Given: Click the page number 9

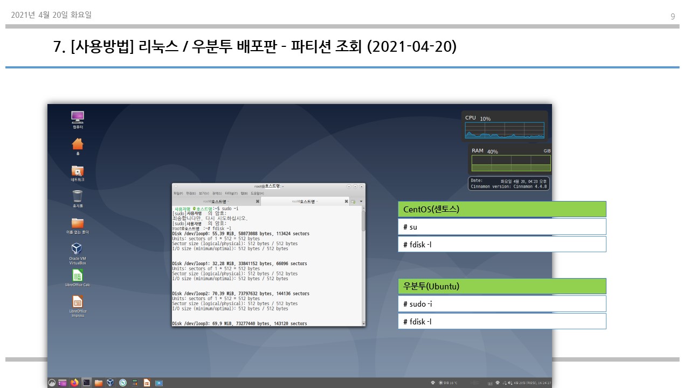Looking at the screenshot, I should click(673, 16).
